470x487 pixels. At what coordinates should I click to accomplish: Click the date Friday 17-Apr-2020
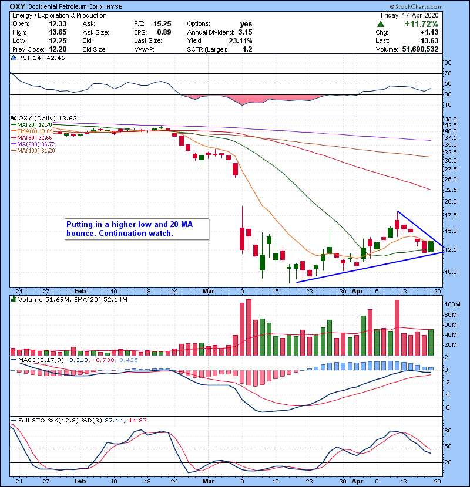[x=409, y=15]
